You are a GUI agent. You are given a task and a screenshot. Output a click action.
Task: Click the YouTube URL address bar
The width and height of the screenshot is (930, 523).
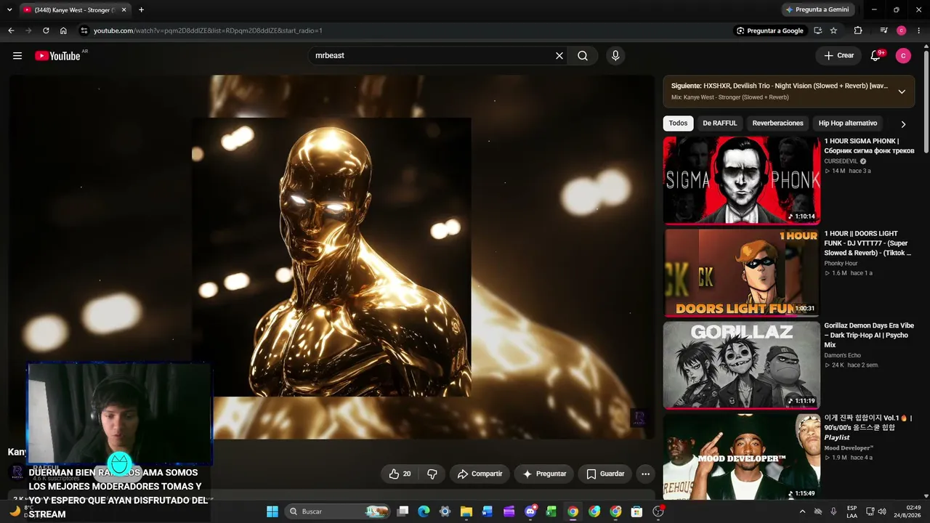[x=407, y=31]
